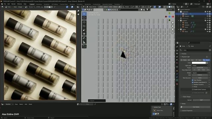Switch to the Shading workspace tab

(72, 4)
